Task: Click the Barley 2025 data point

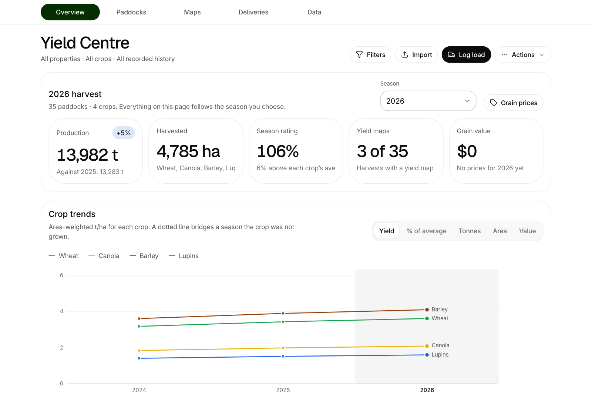Action: [283, 314]
